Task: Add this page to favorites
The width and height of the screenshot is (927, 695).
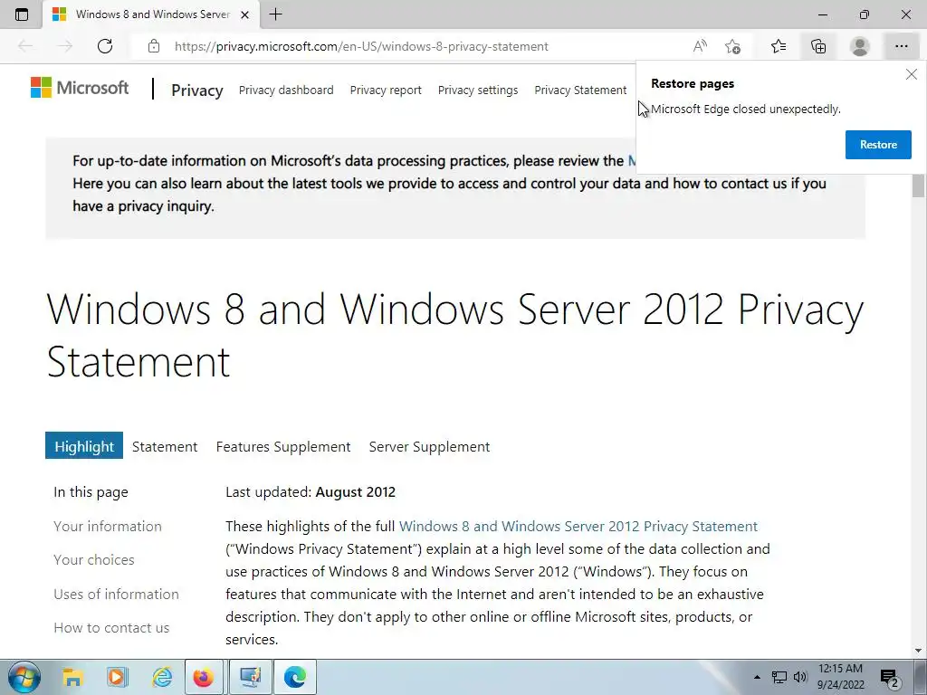Action: pos(732,46)
